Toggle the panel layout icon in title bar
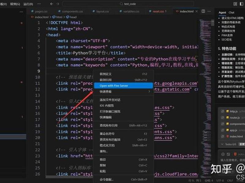This screenshot has height=183, width=245. pyautogui.click(x=235, y=4)
